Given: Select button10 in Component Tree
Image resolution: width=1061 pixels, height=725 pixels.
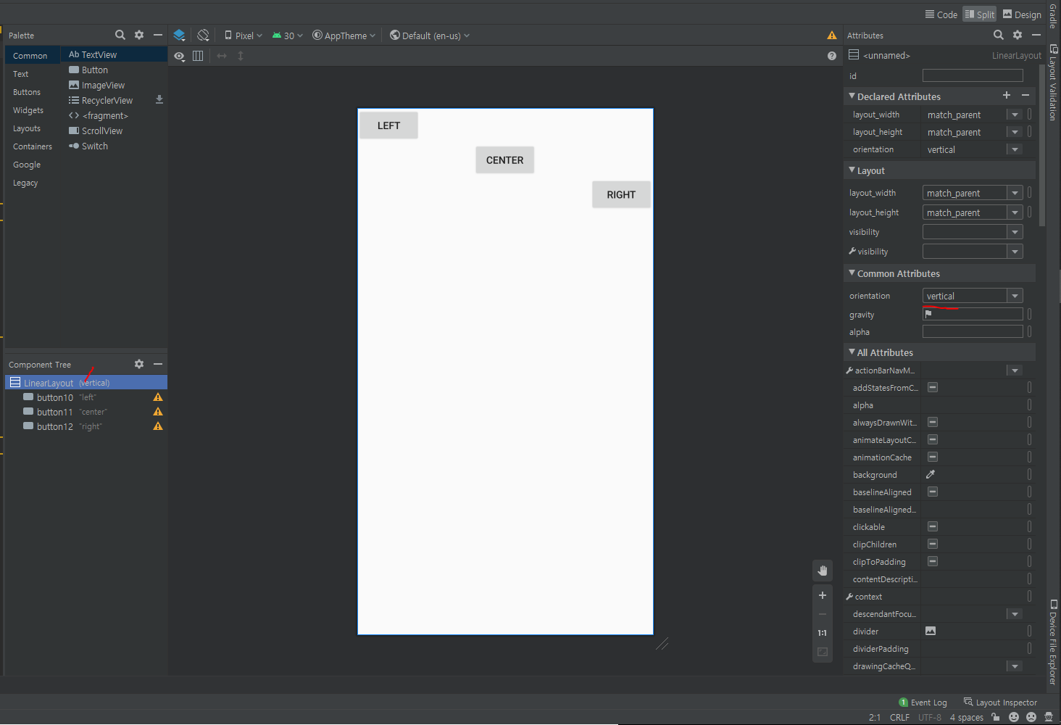Looking at the screenshot, I should (x=86, y=397).
